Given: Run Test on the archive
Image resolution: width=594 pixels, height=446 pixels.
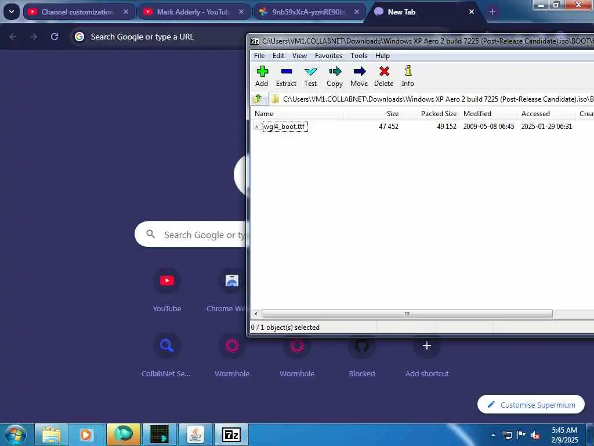Looking at the screenshot, I should coord(310,76).
